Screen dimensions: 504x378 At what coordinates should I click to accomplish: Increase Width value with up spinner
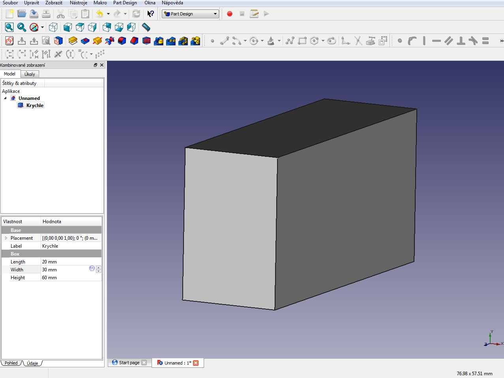pos(99,268)
